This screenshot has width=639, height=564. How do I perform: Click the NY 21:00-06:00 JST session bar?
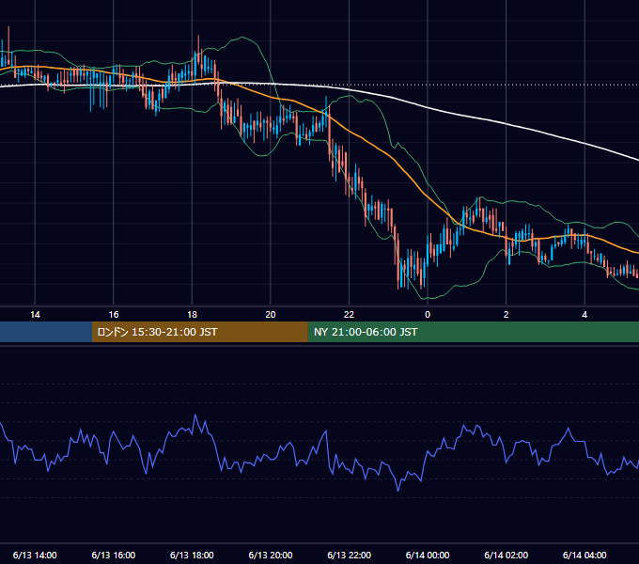pyautogui.click(x=473, y=332)
